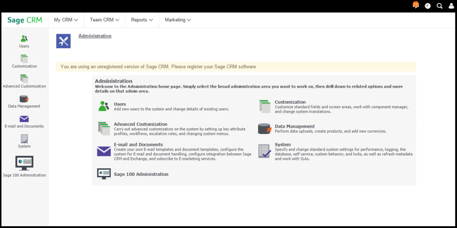
Task: Click the Customization label in sidebar
Action: pyautogui.click(x=24, y=66)
